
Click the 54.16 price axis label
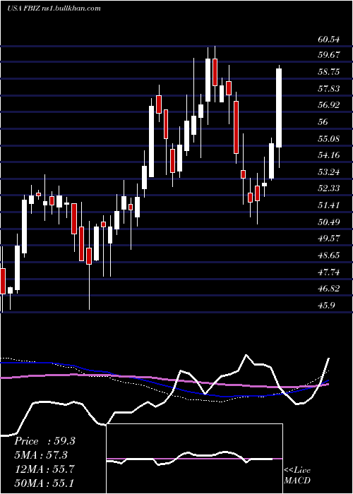pos(329,155)
